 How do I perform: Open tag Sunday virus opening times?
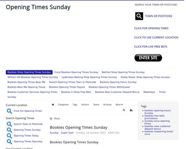[x=157, y=122]
